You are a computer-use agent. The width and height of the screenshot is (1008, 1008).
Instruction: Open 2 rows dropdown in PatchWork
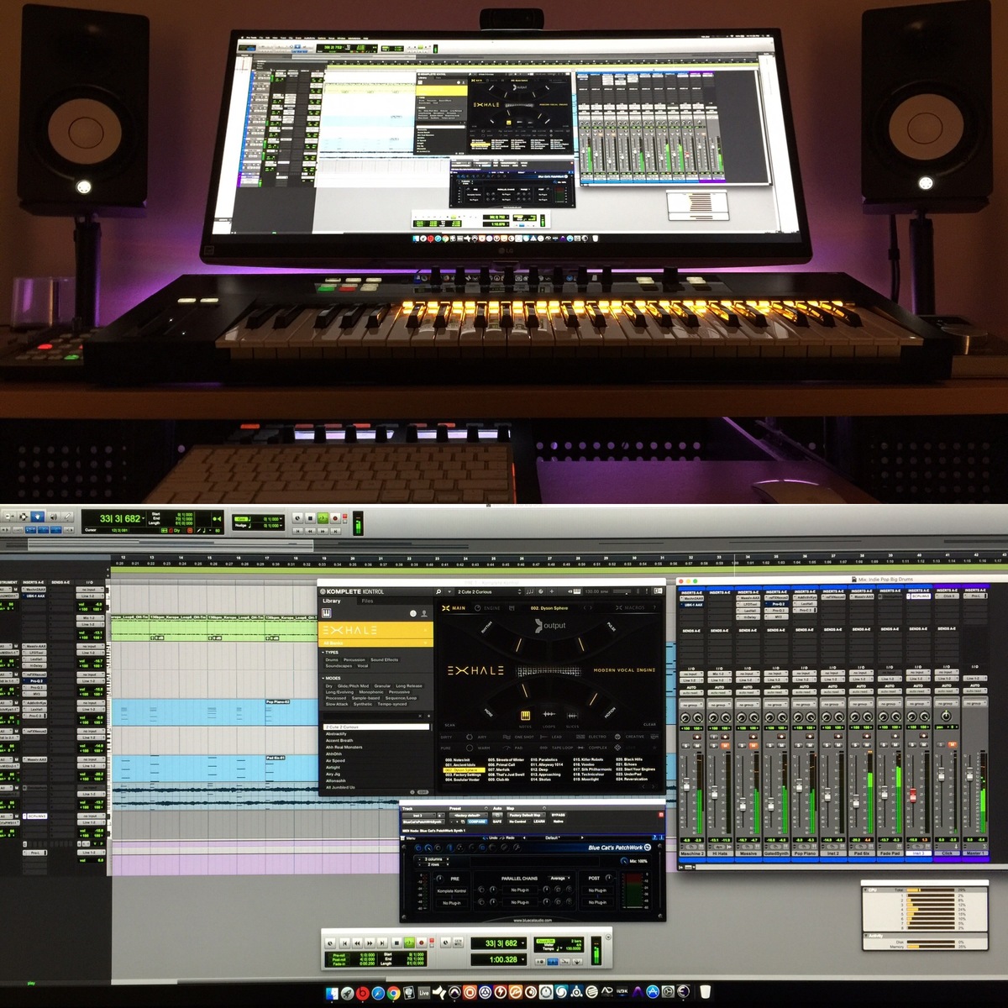click(433, 864)
